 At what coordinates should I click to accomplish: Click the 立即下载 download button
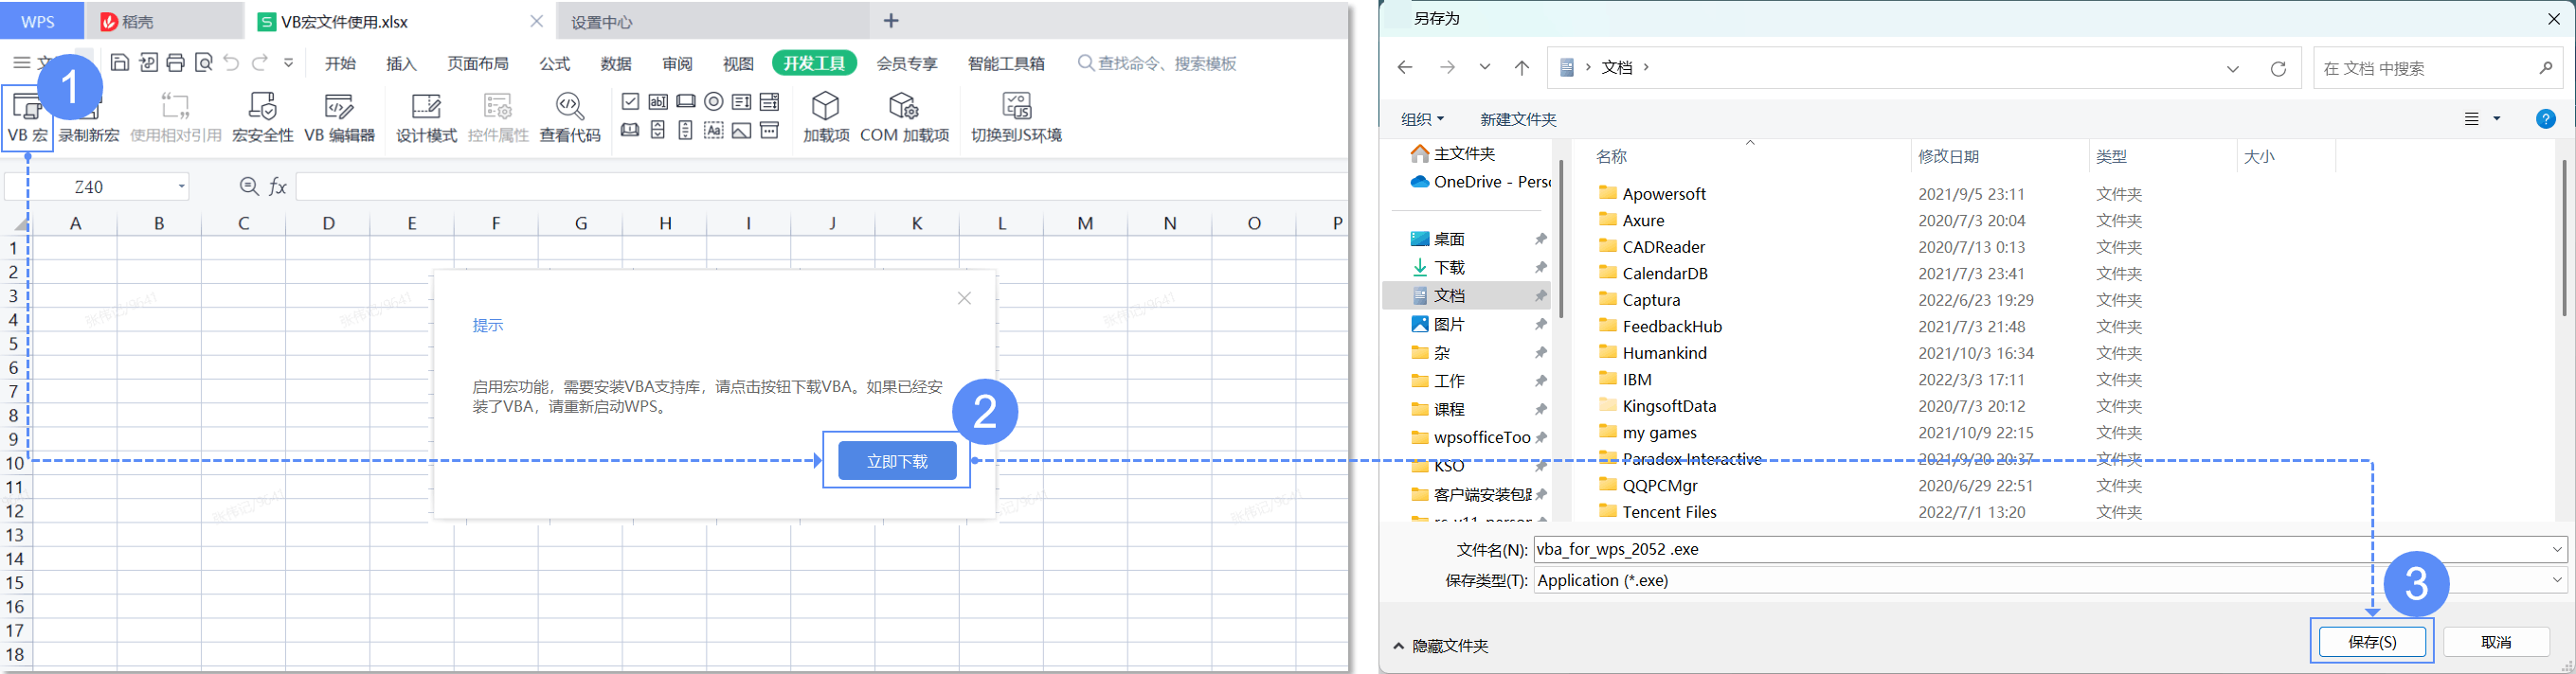pyautogui.click(x=897, y=460)
